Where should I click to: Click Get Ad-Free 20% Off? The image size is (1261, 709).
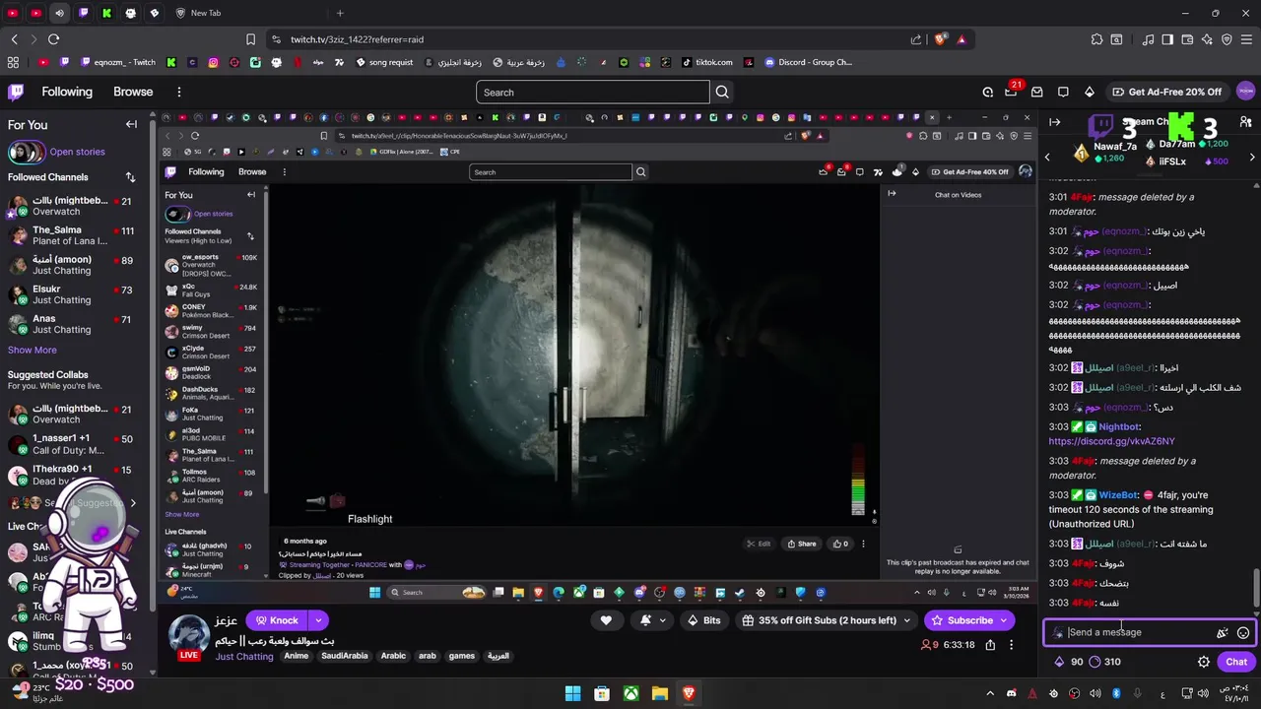1165,92
